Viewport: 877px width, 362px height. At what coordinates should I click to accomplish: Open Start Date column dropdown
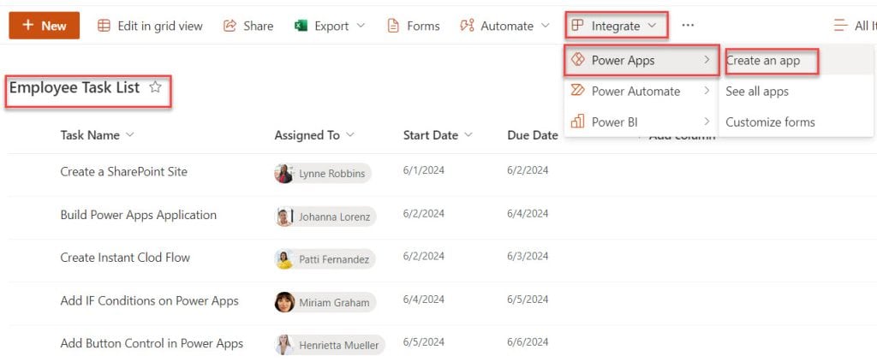(468, 135)
